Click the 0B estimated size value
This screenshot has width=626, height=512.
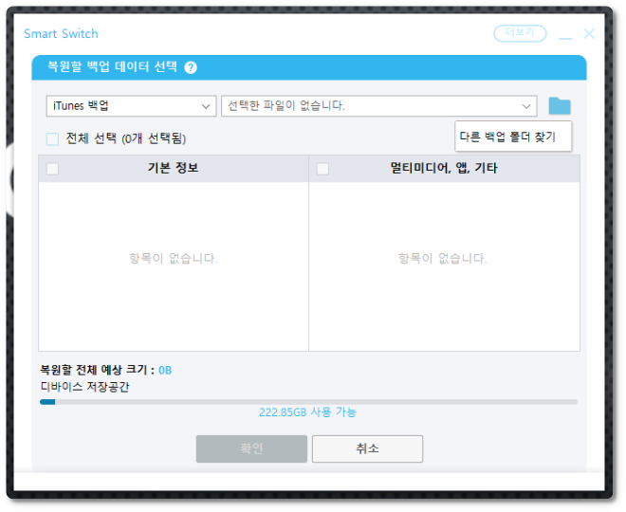coord(165,371)
